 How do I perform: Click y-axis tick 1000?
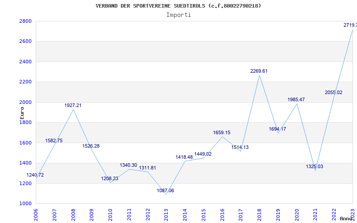pyautogui.click(x=25, y=204)
